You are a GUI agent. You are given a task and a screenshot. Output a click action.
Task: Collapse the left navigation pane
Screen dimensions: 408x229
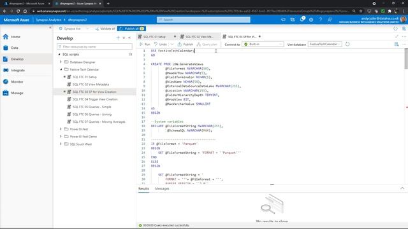pyautogui.click(x=50, y=27)
